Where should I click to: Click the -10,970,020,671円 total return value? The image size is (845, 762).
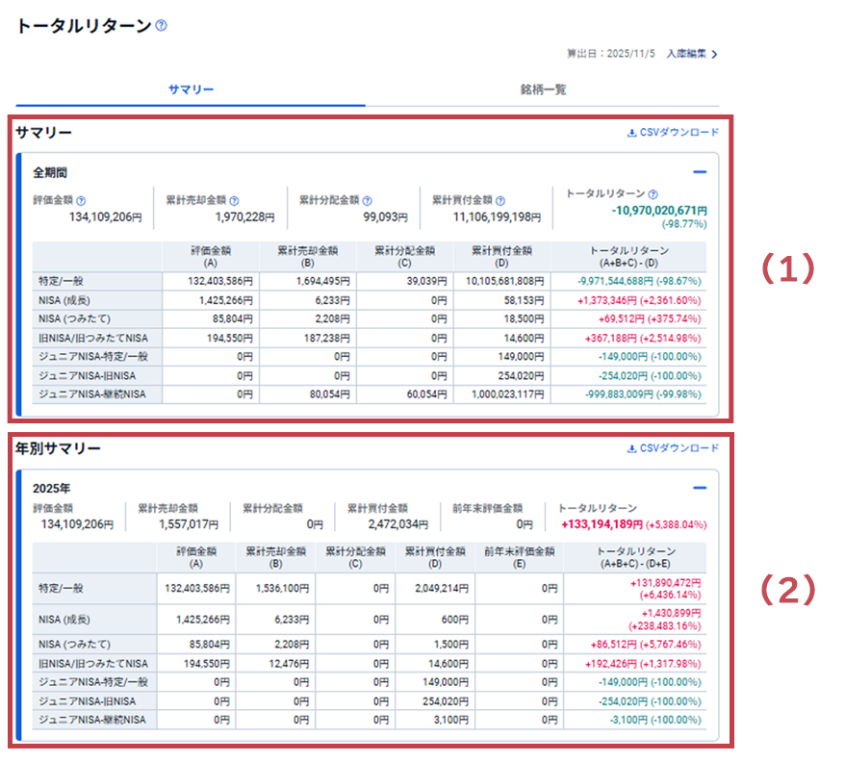click(x=659, y=210)
